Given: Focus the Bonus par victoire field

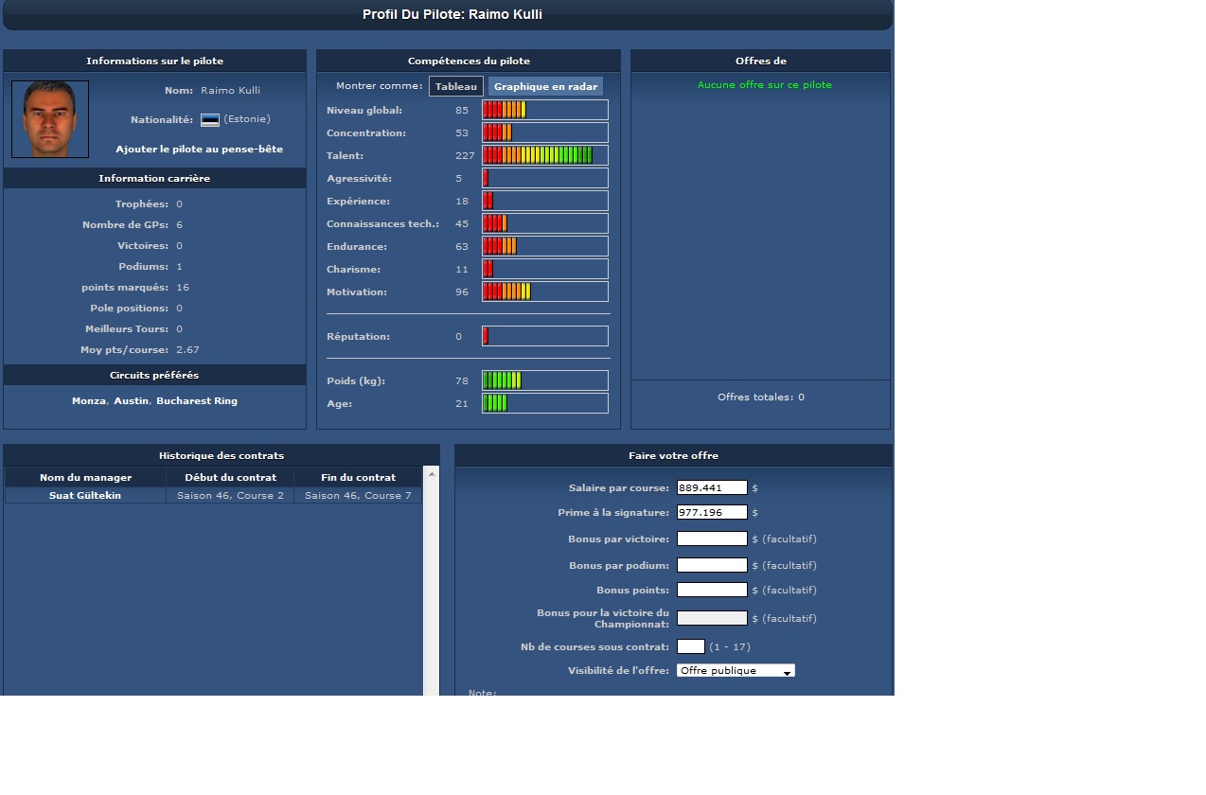Looking at the screenshot, I should [712, 539].
